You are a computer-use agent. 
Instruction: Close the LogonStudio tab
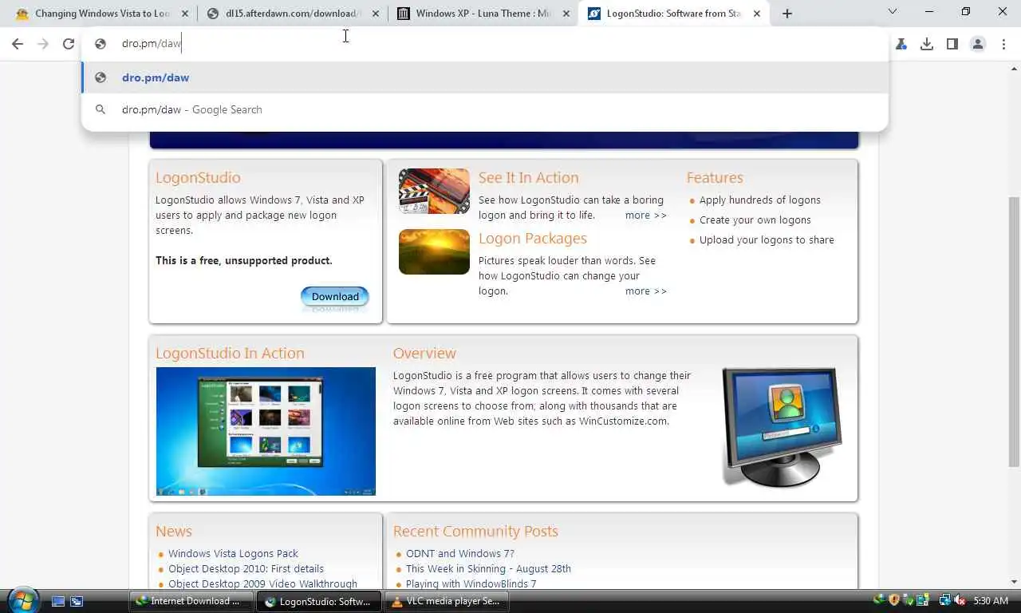point(757,14)
